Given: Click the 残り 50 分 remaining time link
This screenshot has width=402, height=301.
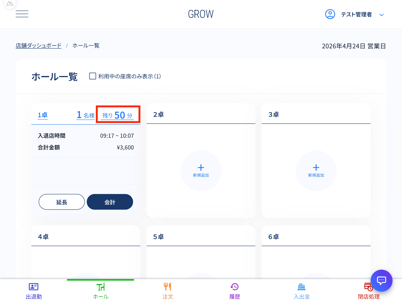Looking at the screenshot, I should pos(118,115).
